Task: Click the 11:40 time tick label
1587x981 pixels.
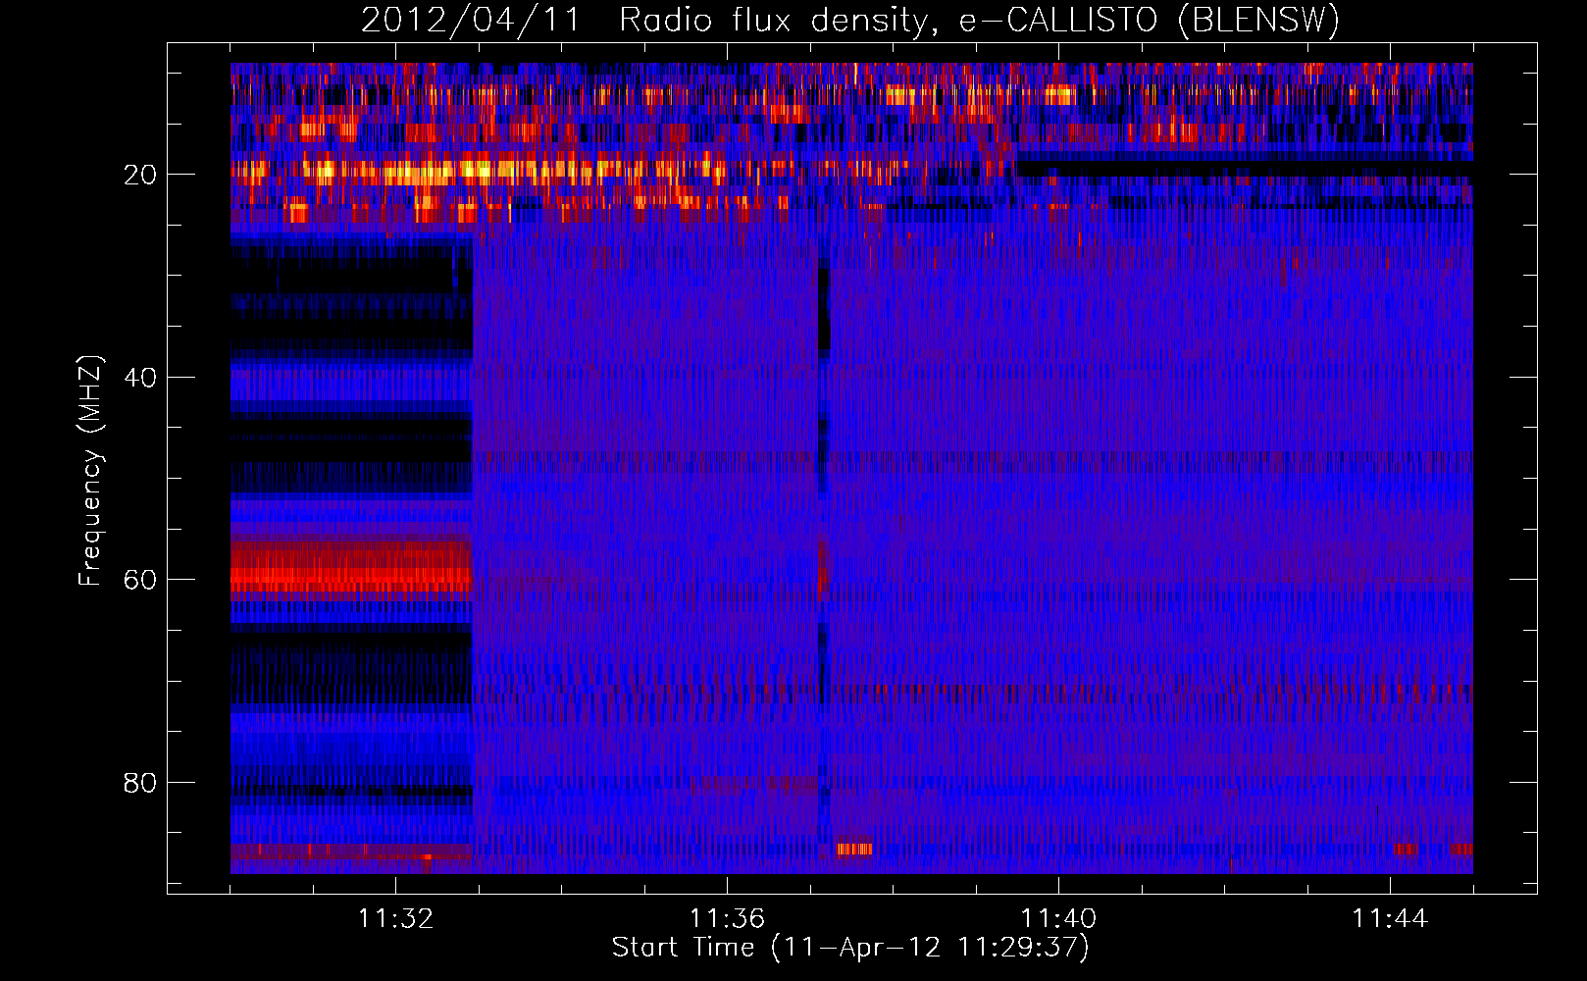Action: point(1058,919)
